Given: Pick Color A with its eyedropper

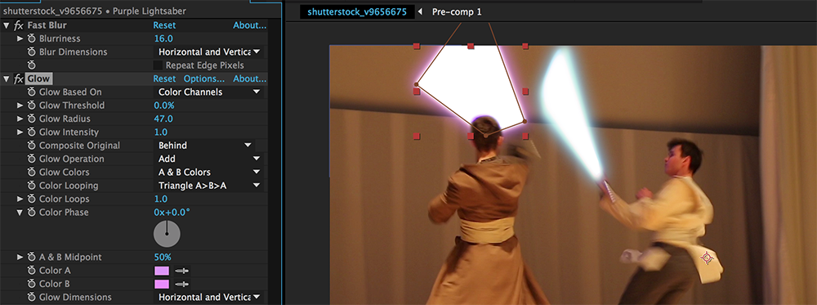Looking at the screenshot, I should (182, 271).
